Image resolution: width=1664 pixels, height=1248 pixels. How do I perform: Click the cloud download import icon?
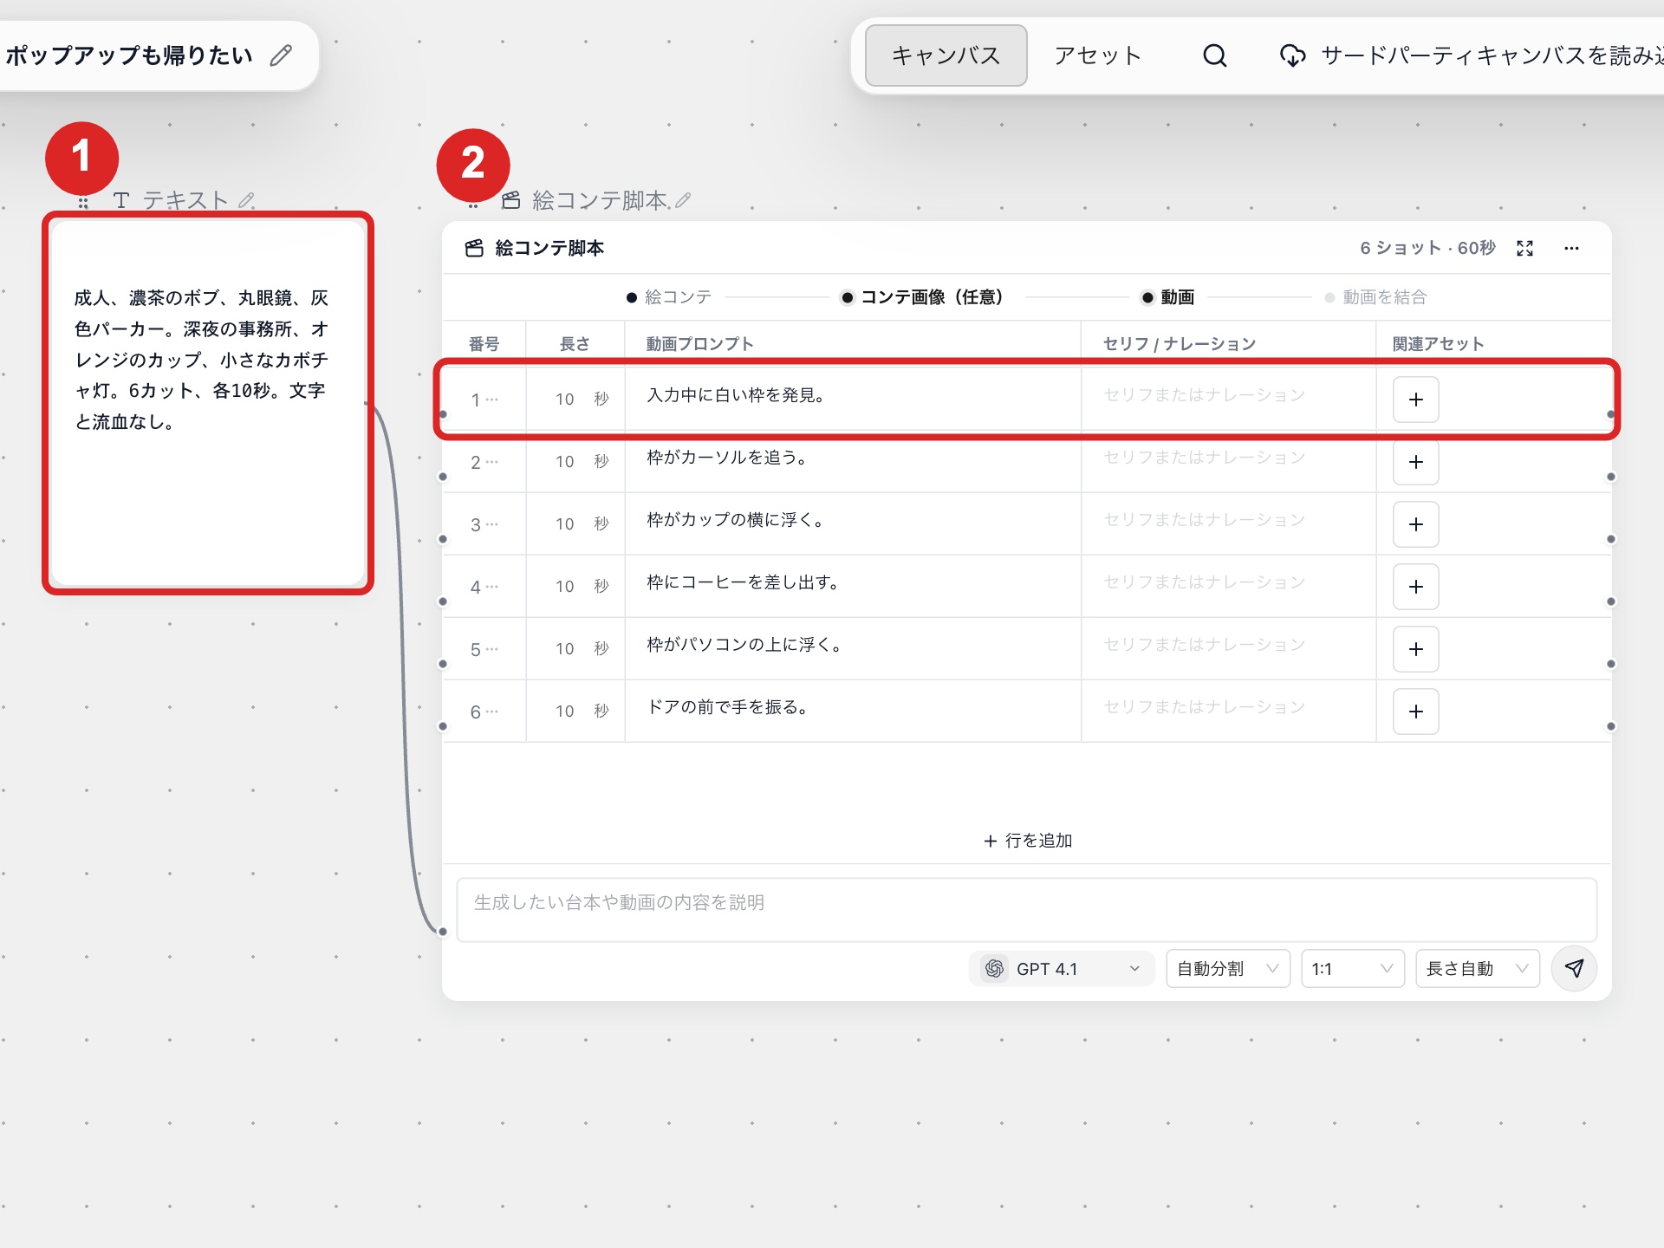1292,55
